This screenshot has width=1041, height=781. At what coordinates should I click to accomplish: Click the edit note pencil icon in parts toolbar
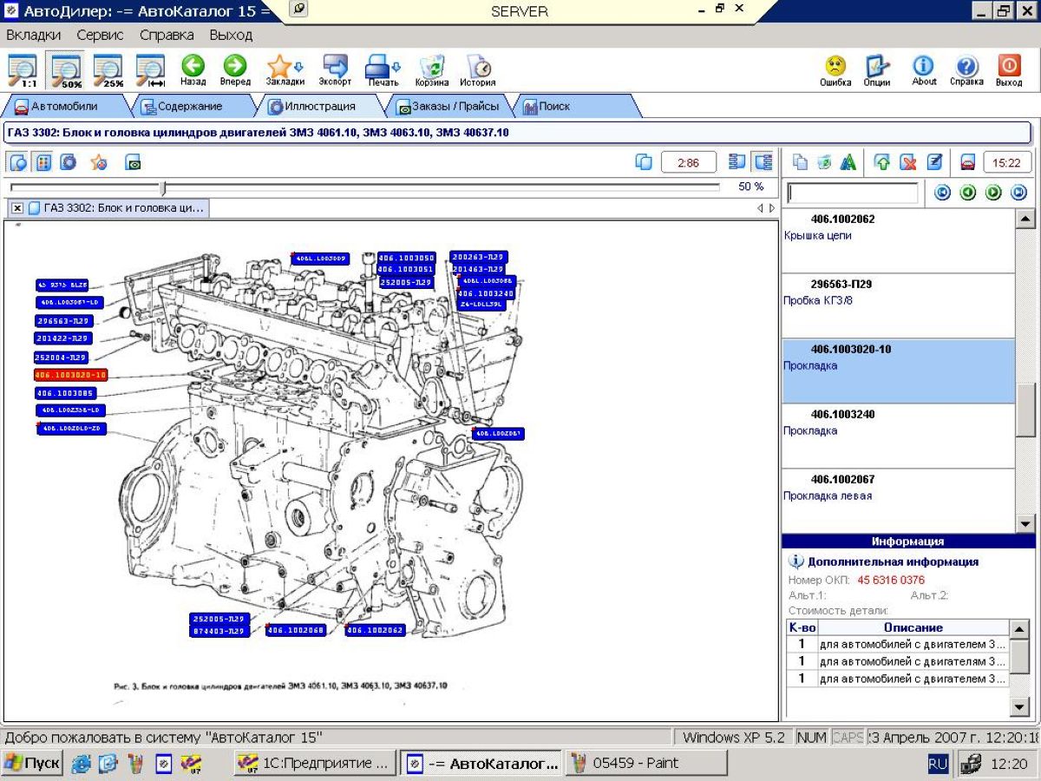[934, 162]
